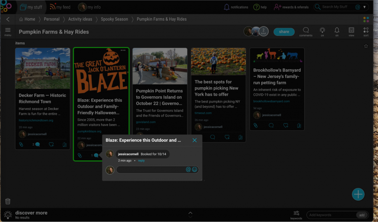Image resolution: width=378 pixels, height=222 pixels.
Task: Insert a mention with @ in comment box
Action: click(x=188, y=170)
